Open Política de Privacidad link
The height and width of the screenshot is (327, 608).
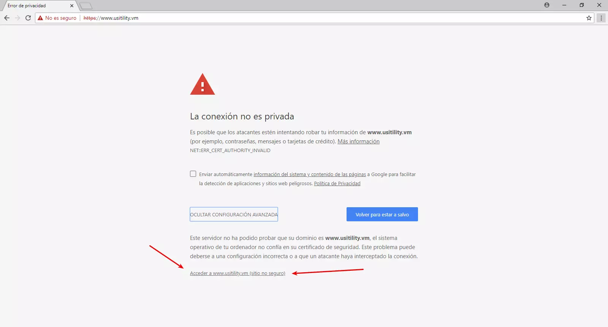[x=337, y=183]
